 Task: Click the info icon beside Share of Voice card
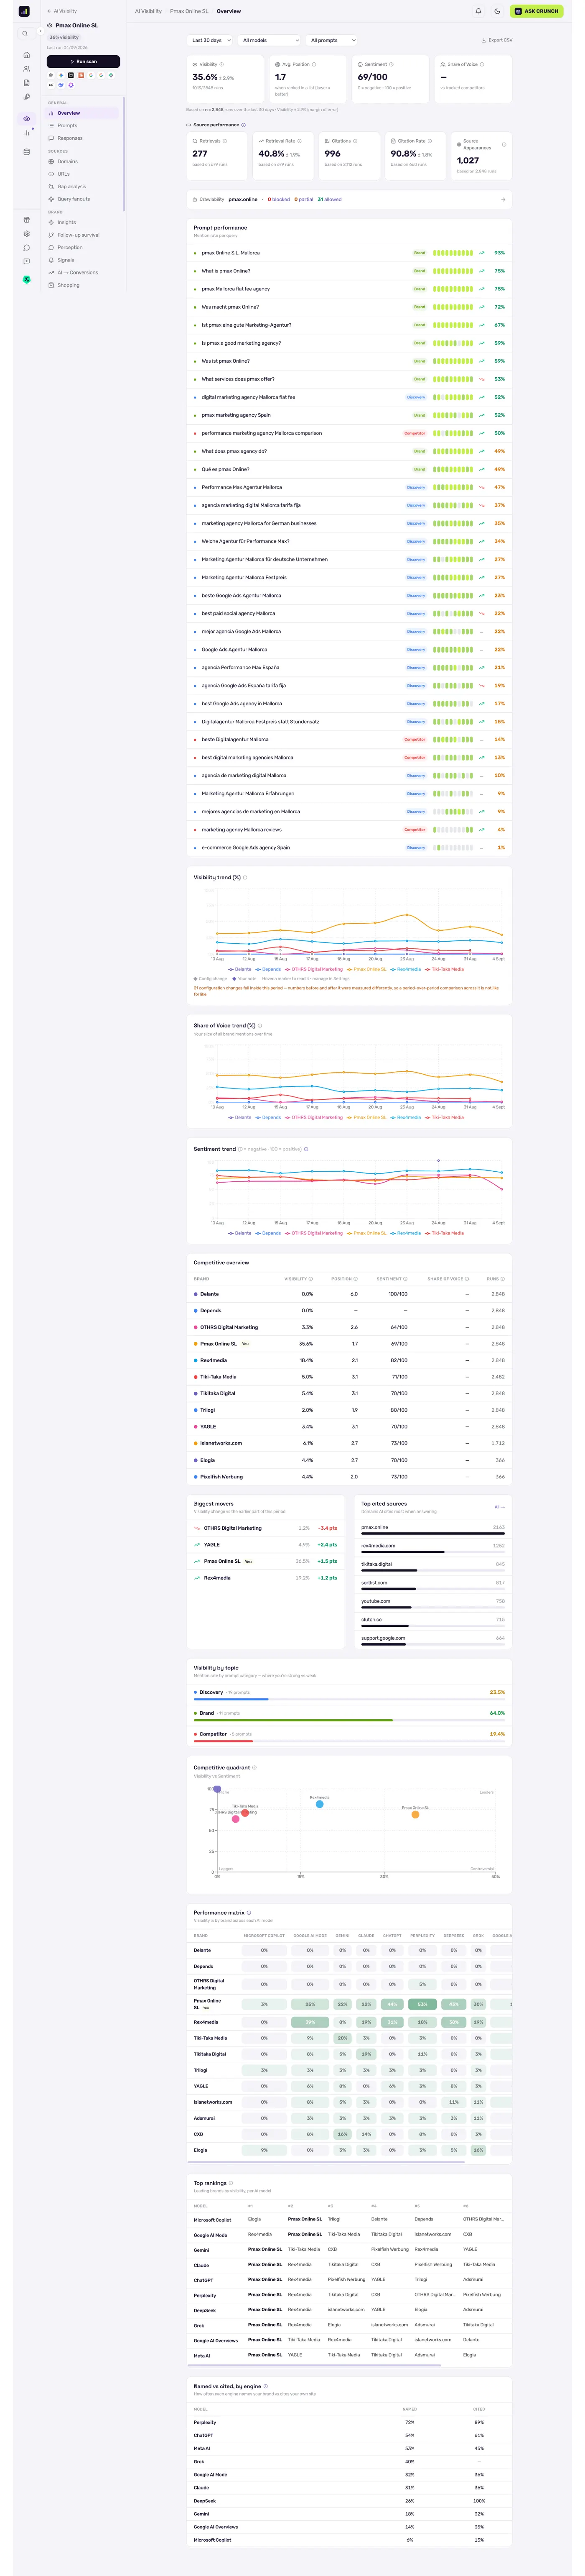[482, 64]
